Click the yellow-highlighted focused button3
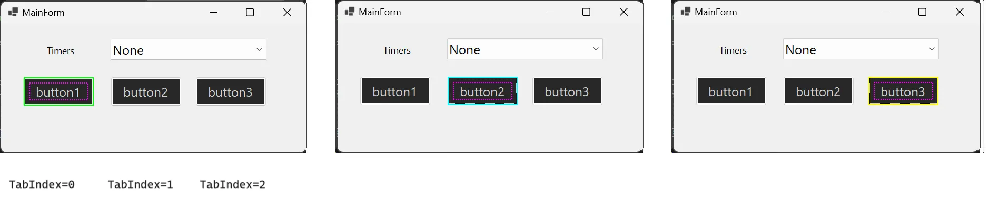989x218 pixels. pyautogui.click(x=903, y=91)
